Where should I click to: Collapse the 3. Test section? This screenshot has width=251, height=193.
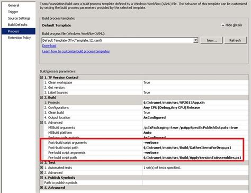tap(41, 162)
